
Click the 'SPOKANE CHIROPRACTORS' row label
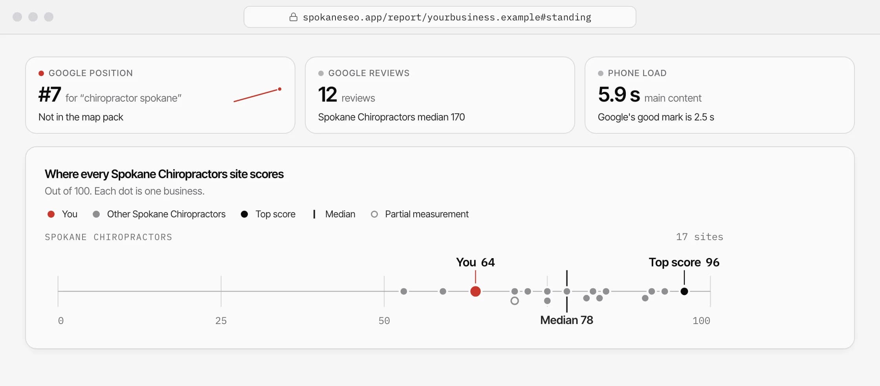click(108, 237)
